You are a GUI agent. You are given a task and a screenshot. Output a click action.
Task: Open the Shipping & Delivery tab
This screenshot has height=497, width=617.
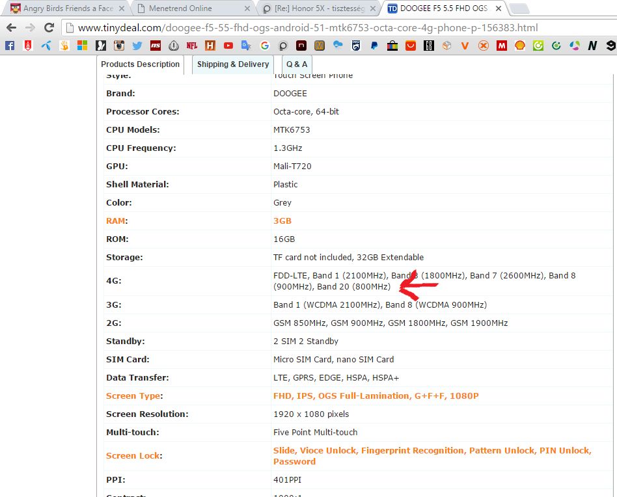click(x=233, y=64)
